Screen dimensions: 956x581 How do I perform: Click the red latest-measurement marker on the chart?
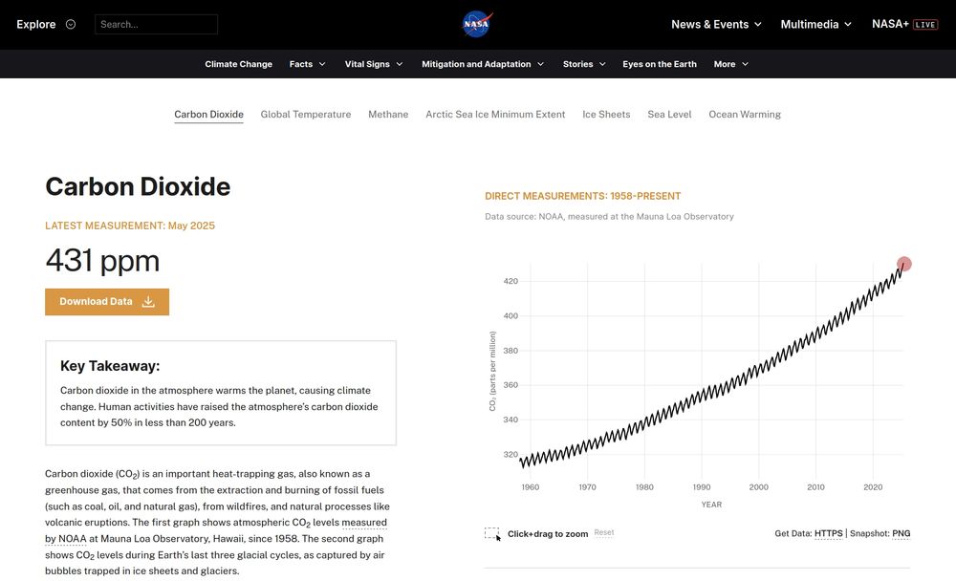903,263
